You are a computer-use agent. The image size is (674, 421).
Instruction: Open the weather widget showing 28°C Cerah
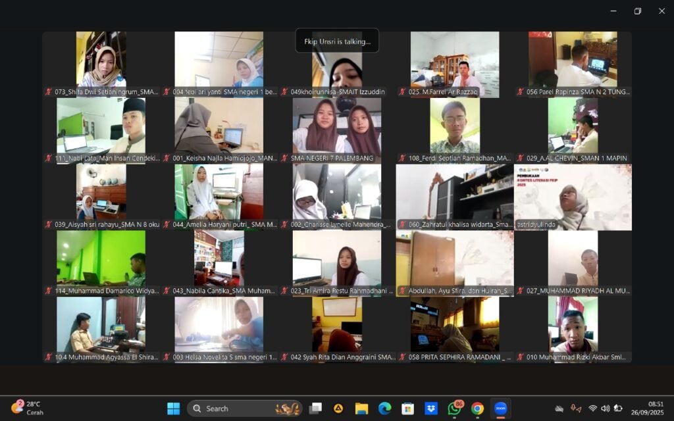[26, 408]
